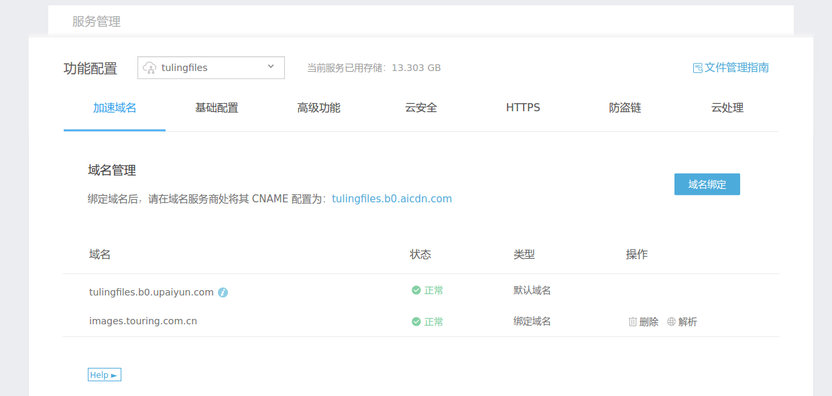
Task: Open the tulingfiles service dropdown
Action: point(211,67)
